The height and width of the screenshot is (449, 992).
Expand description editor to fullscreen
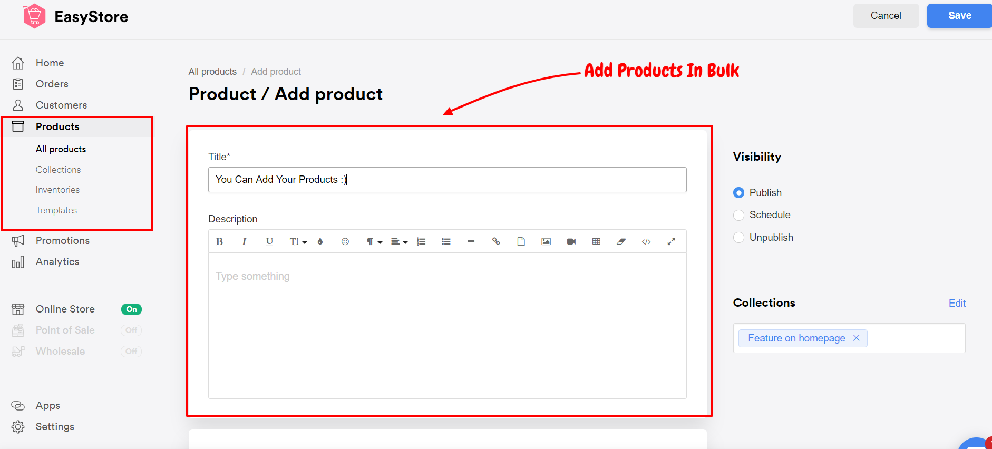coord(671,241)
